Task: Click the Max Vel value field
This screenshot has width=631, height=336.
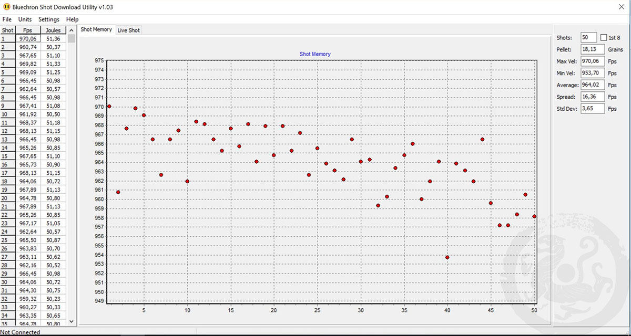Action: (592, 61)
